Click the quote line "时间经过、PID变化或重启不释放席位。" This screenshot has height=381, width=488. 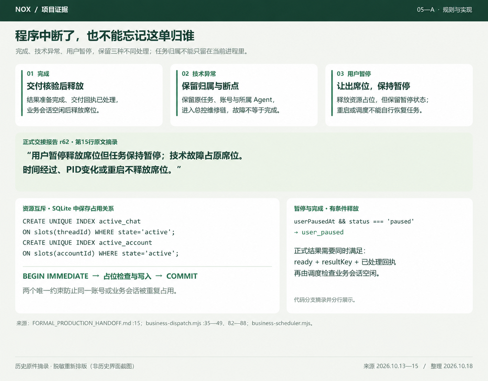point(102,170)
